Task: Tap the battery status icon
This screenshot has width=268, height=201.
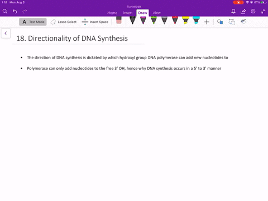Action: tap(264, 2)
